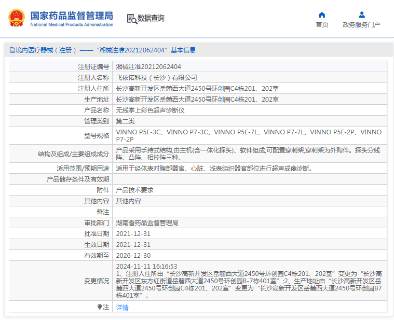Click the 型号规格 row label

(x=97, y=136)
